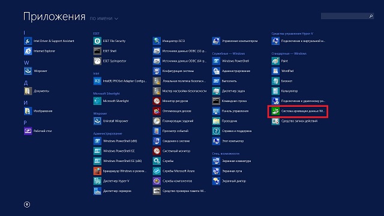384x216 pixels.
Task: Launch Оптимизация дисков
Action: [x=172, y=111]
